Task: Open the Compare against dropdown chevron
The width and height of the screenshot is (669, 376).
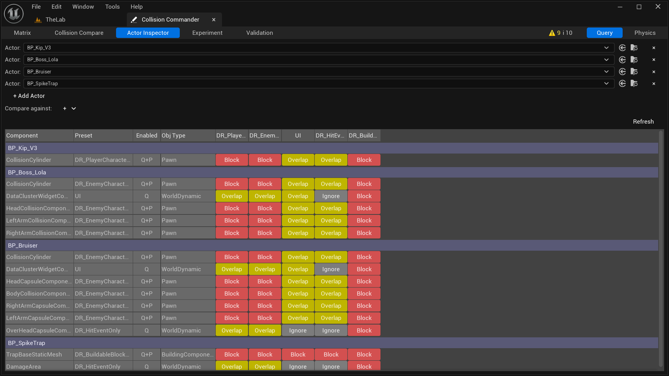Action: [x=74, y=108]
